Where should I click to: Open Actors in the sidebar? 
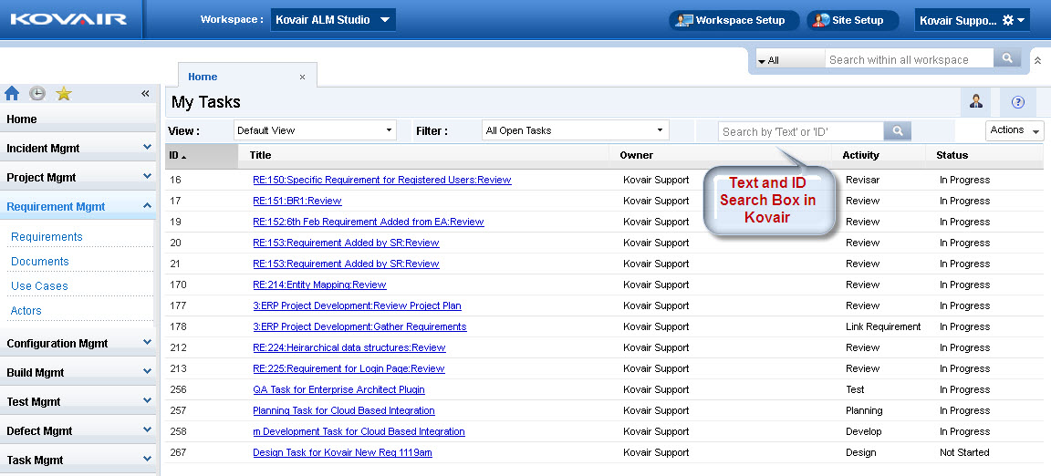pyautogui.click(x=26, y=310)
